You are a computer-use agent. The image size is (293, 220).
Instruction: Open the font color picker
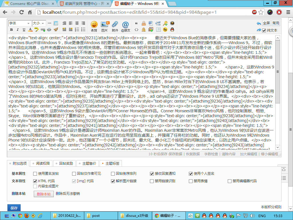pos(30,30)
